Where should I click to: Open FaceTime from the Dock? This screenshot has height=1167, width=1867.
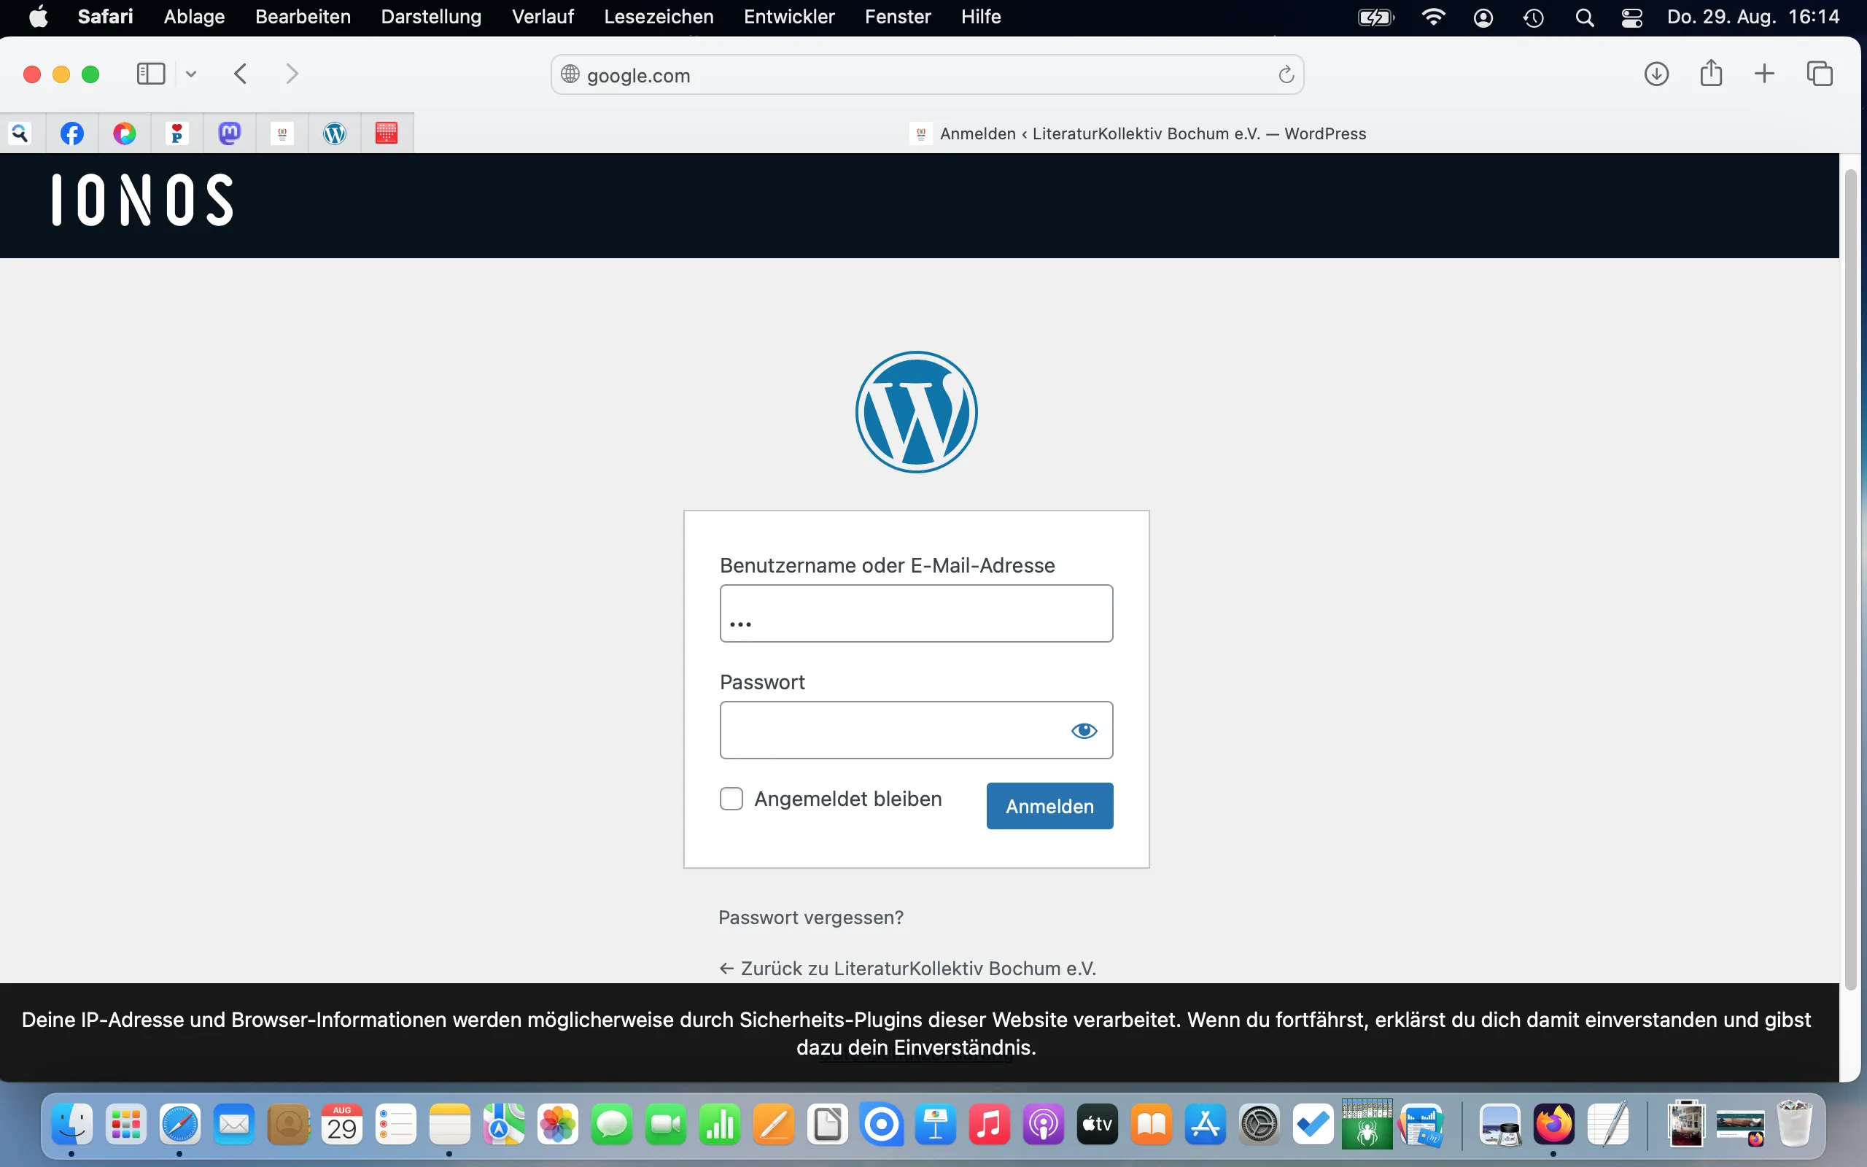click(x=666, y=1125)
